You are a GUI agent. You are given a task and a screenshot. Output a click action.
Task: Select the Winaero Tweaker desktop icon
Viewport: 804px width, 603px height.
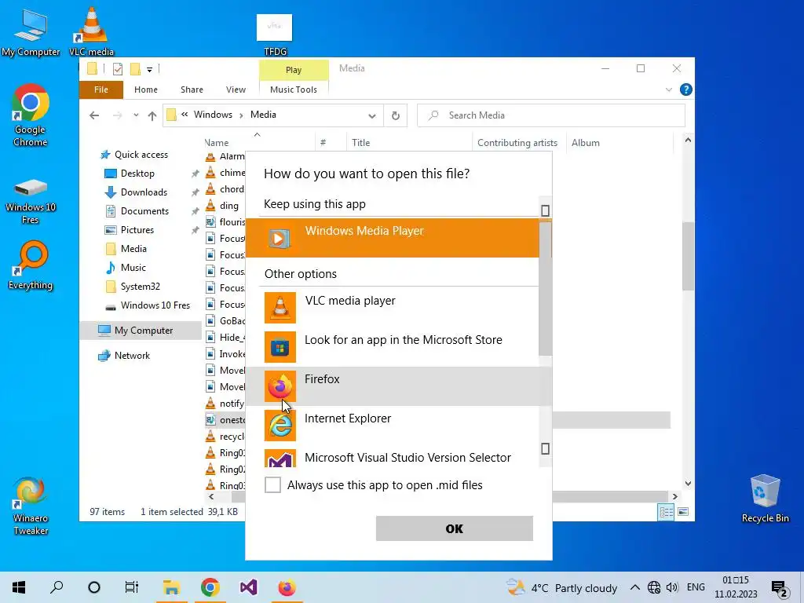[31, 506]
